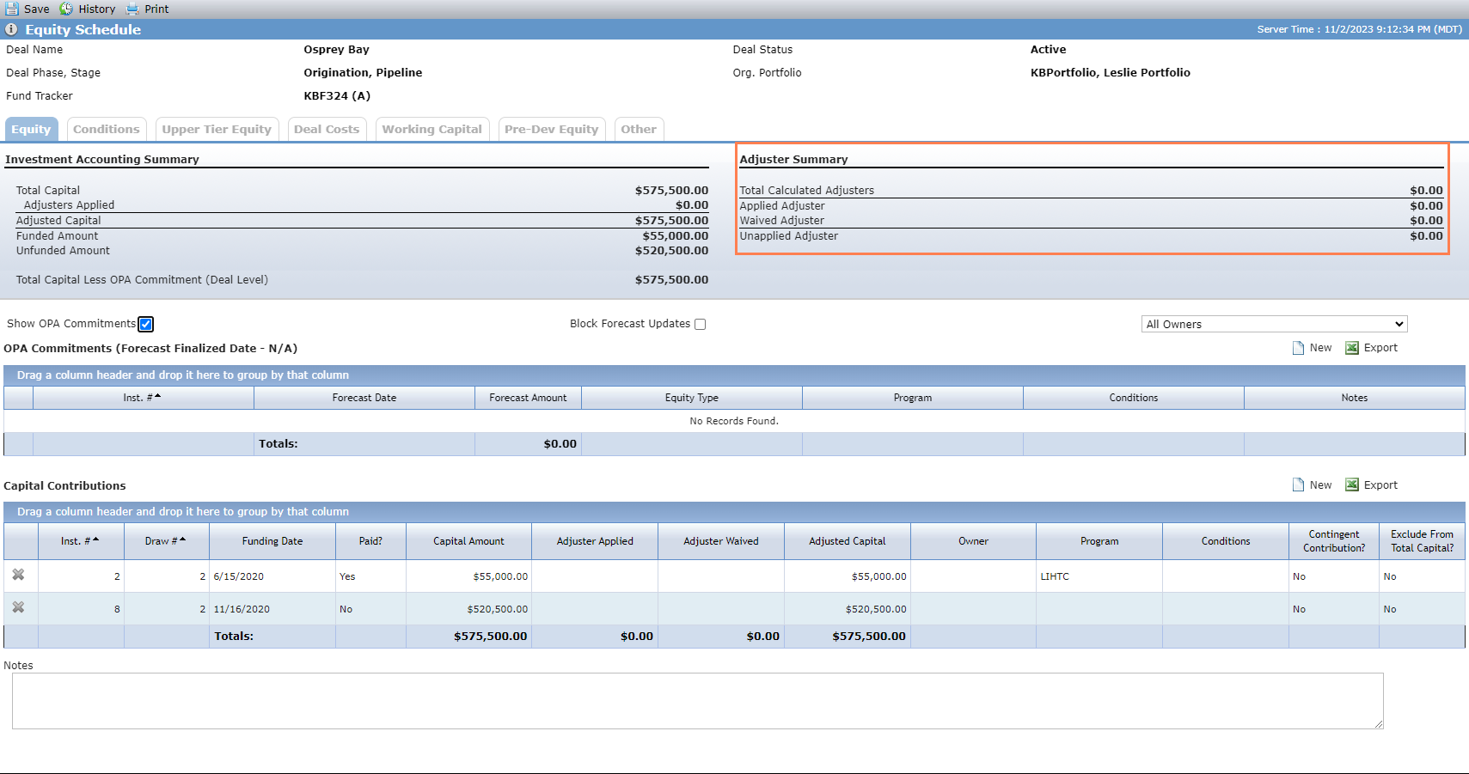Click the $55,000.00 Capital Amount cell

point(468,576)
